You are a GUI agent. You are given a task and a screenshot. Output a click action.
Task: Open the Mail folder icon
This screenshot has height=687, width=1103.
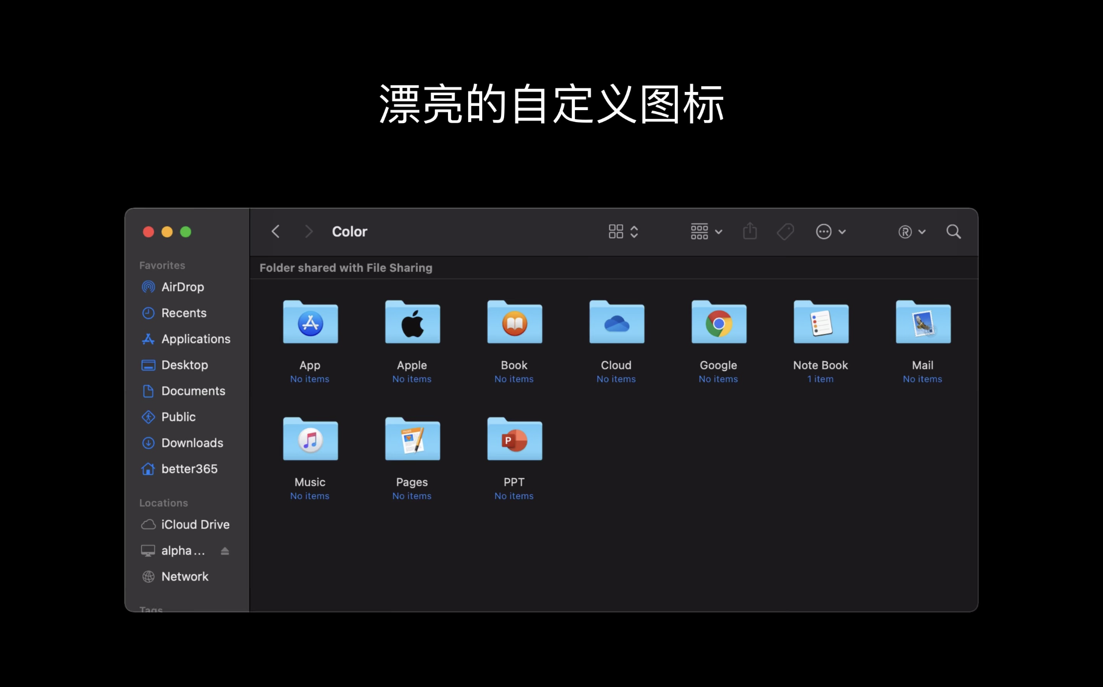[x=922, y=322]
